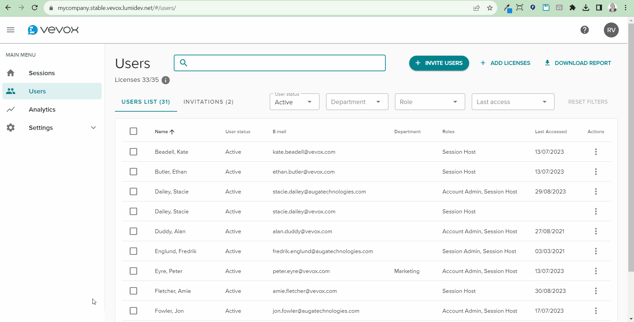
Task: Open actions menu for Ethan Butler
Action: 596,172
